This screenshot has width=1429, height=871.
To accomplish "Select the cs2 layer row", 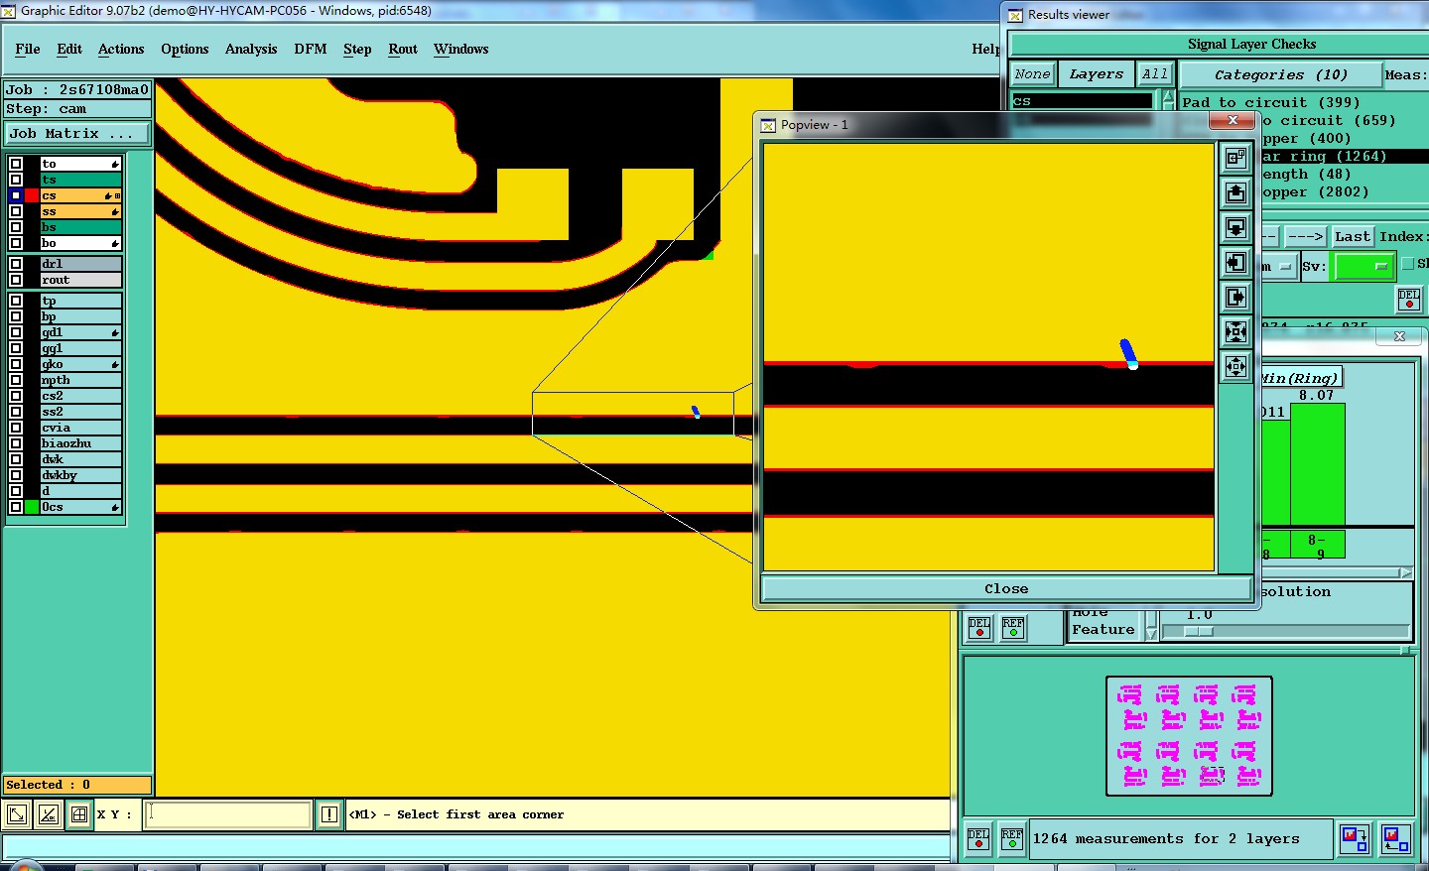I will tap(80, 396).
